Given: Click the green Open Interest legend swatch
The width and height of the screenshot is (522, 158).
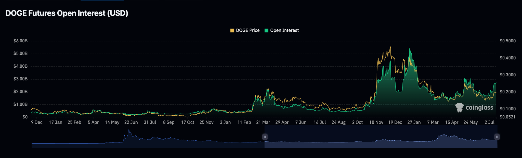Looking at the screenshot, I should pos(267,30).
